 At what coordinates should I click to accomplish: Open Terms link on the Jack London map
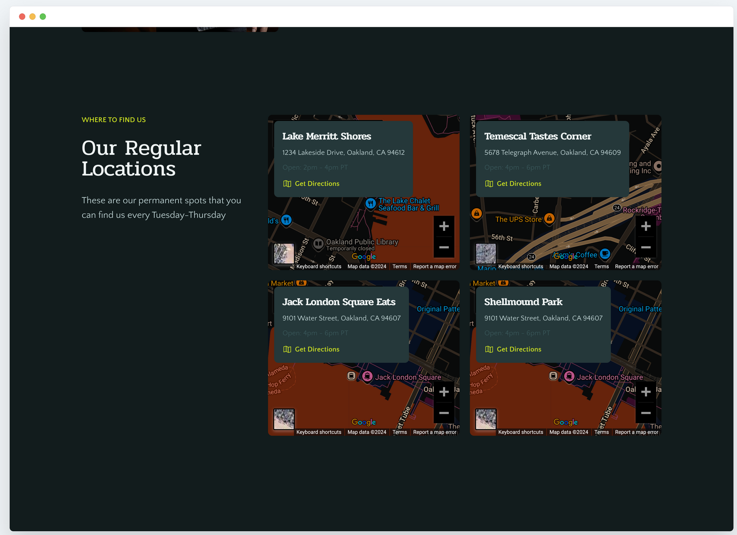click(x=399, y=432)
